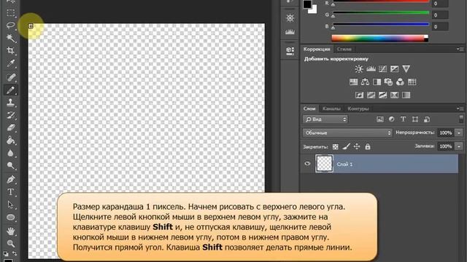Add Color Balance adjustment
The width and height of the screenshot is (467, 262).
pyautogui.click(x=365, y=82)
